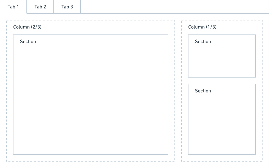269x168 pixels.
Task: Click inside the upper-right Section box body
Action: coord(222,61)
